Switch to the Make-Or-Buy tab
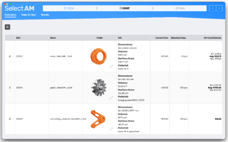 [x=29, y=15]
